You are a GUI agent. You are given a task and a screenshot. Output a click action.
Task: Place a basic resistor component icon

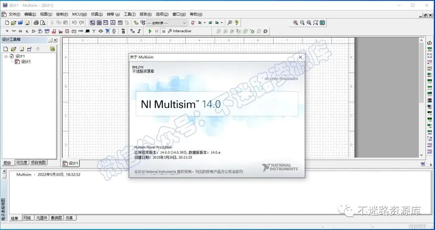[14, 31]
